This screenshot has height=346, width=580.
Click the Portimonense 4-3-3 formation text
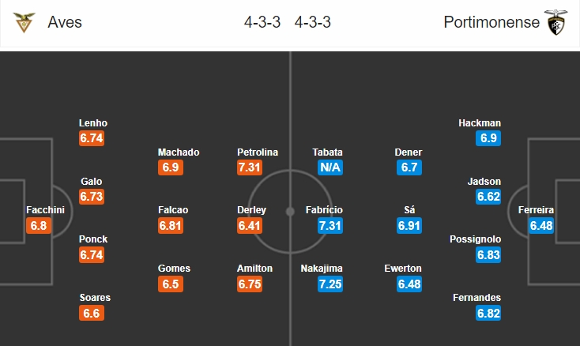tap(312, 23)
